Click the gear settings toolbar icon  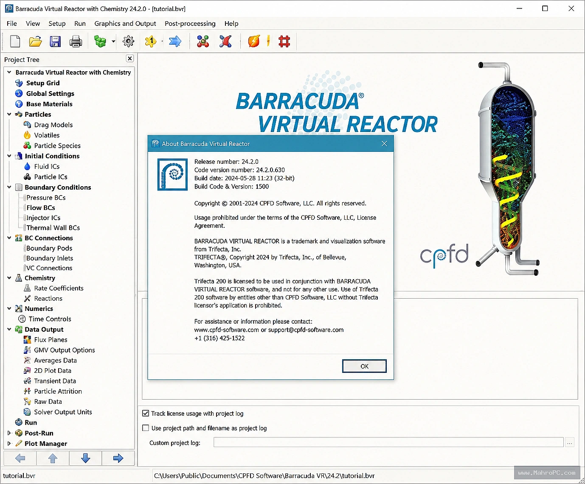click(x=128, y=41)
